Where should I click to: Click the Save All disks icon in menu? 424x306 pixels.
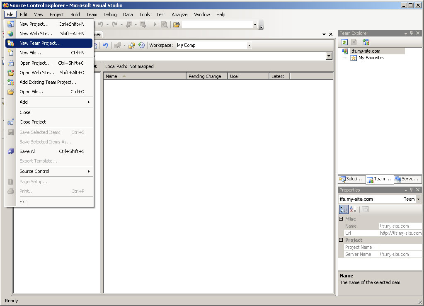click(x=10, y=151)
